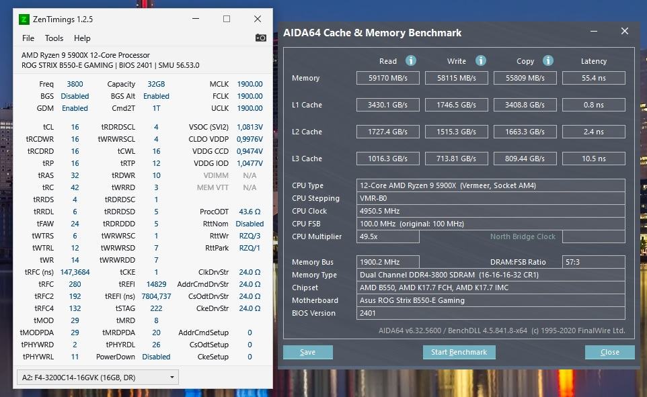Click the Capacity value 32GB
Screen dimensions: 647x397
(156, 84)
